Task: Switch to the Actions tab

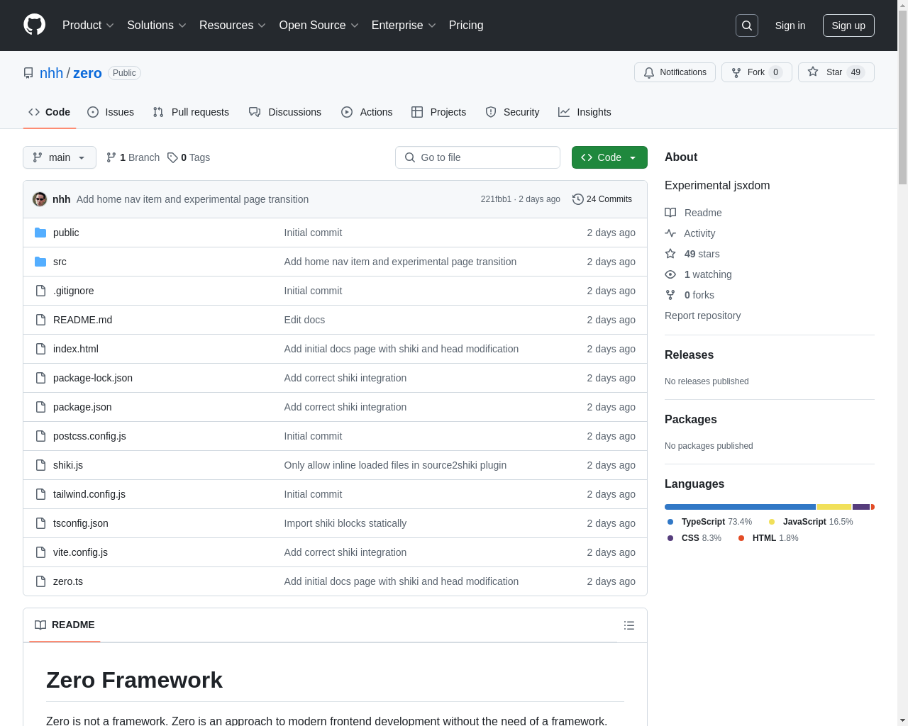Action: tap(367, 112)
